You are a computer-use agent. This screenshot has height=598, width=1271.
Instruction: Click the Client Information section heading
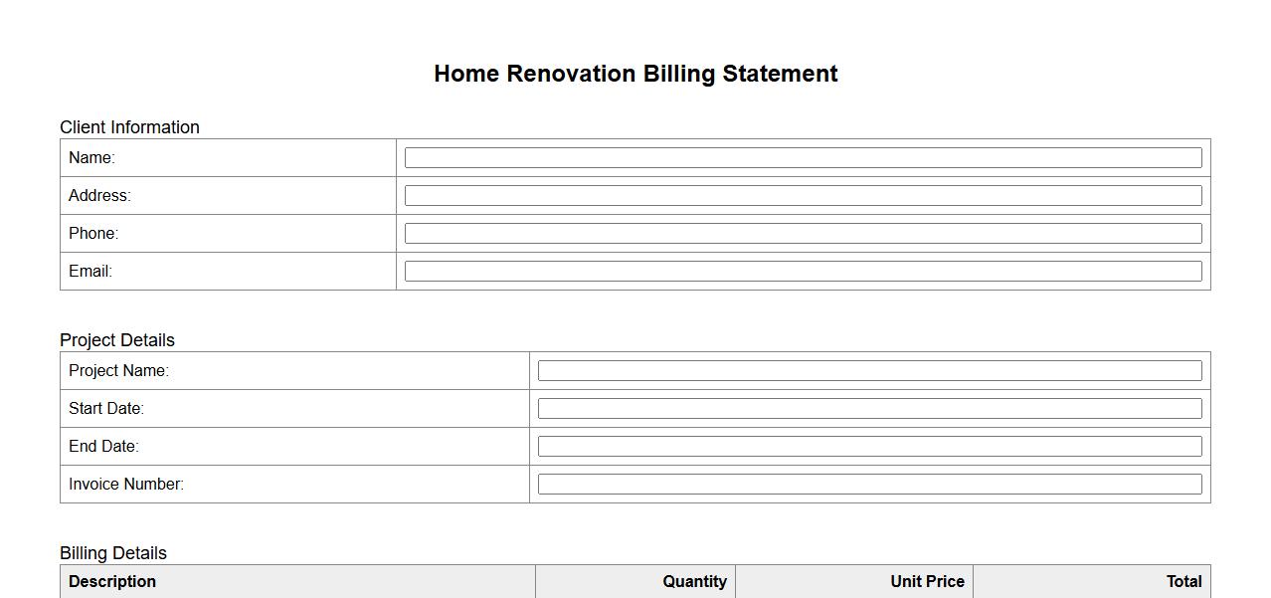129,127
